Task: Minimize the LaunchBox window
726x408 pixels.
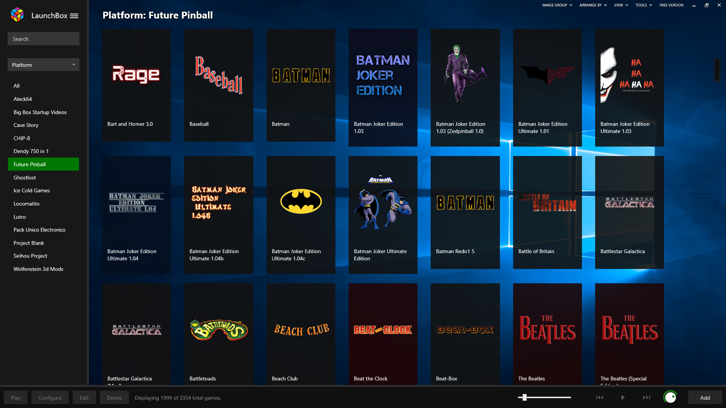Action: pos(694,5)
